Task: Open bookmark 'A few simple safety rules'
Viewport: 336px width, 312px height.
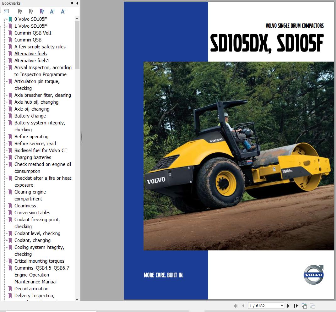Action: click(x=40, y=47)
